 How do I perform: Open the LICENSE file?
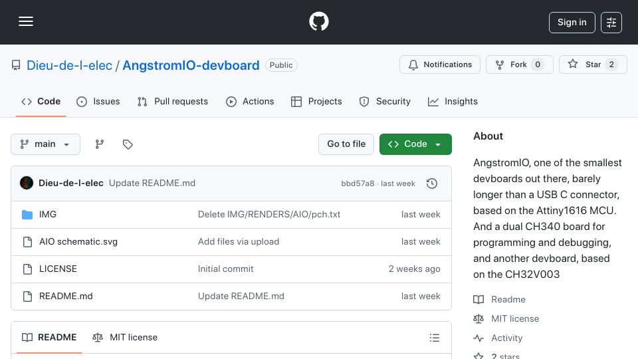(58, 269)
